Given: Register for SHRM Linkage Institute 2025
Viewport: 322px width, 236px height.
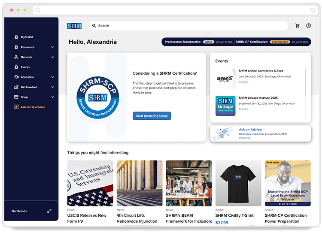Looking at the screenshot, I should (243, 109).
